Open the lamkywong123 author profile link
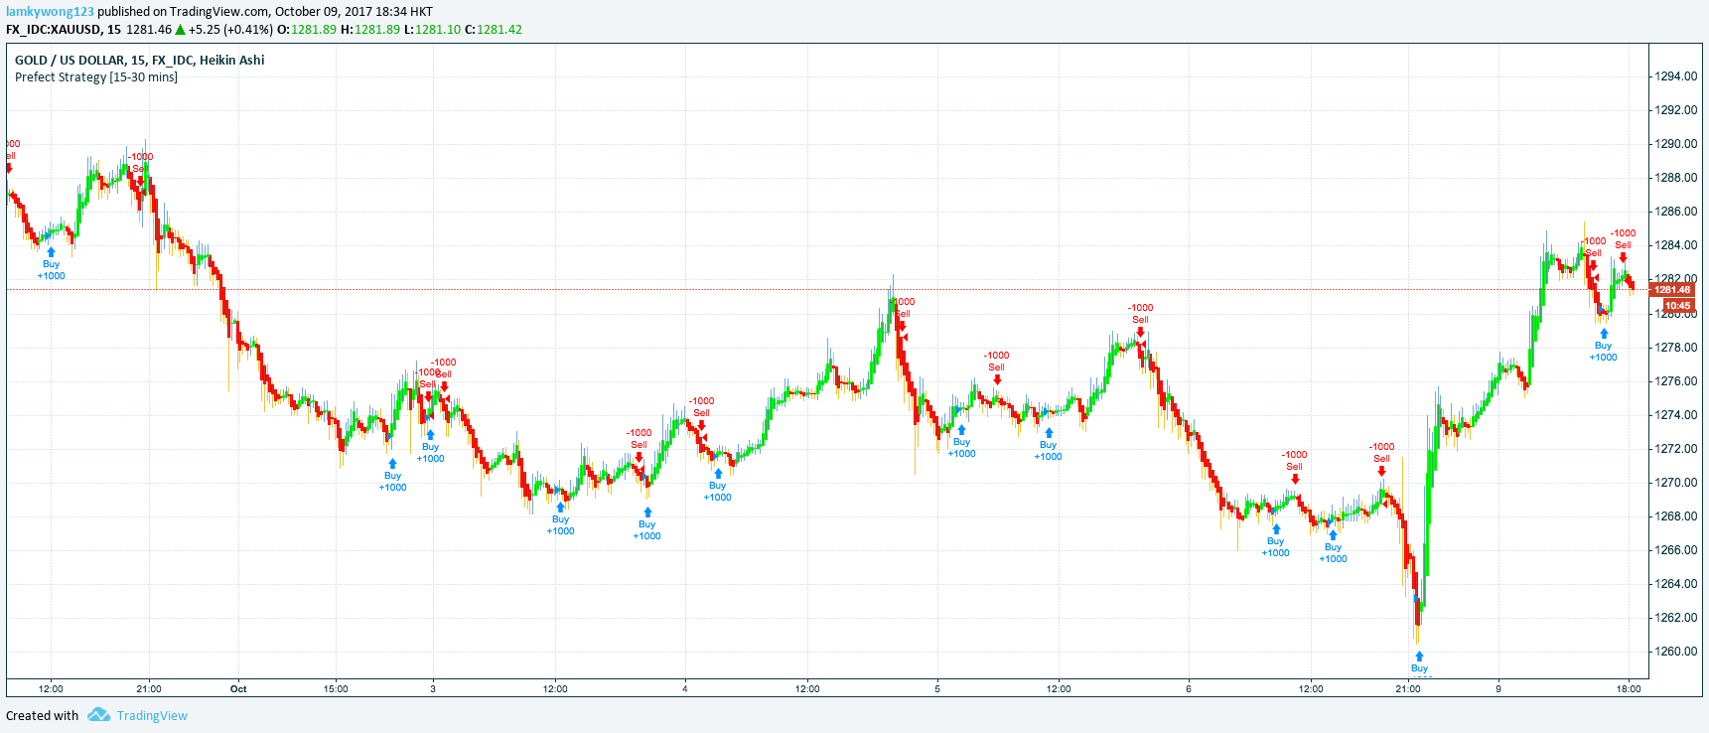Viewport: 1709px width, 733px height. pos(50,12)
